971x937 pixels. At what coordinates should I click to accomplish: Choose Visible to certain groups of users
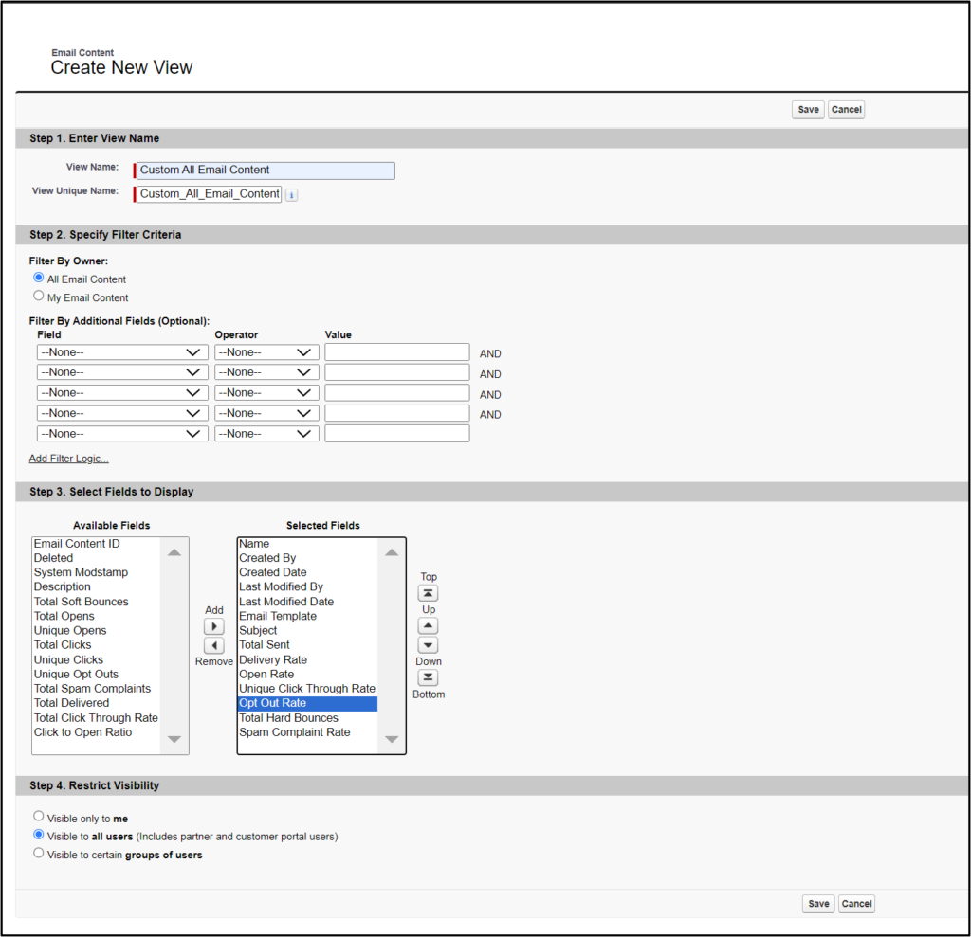(x=38, y=853)
